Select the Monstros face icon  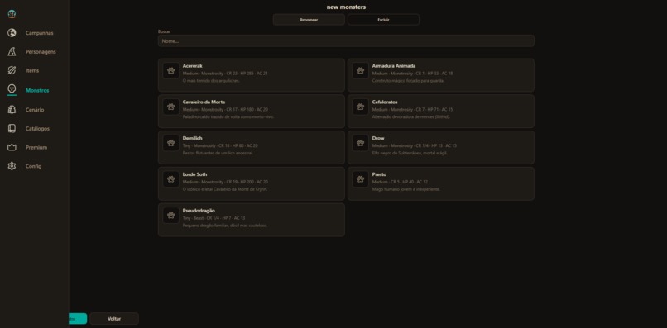(12, 88)
